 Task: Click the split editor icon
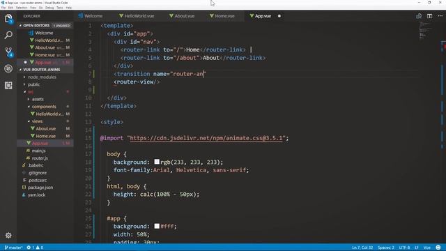pyautogui.click(x=429, y=16)
